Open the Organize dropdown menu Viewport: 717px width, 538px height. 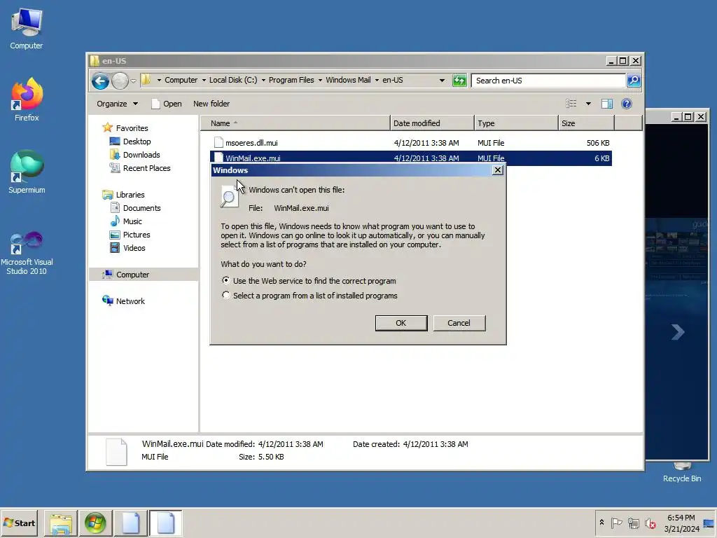(x=117, y=104)
